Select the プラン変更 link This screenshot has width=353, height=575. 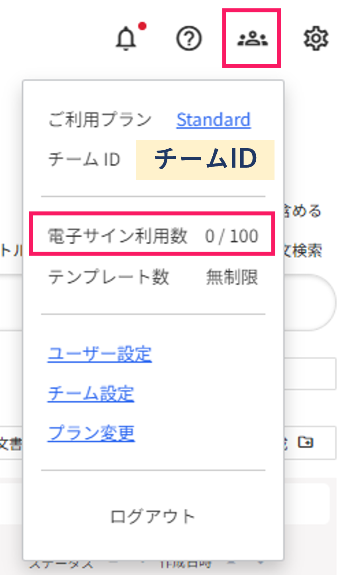(91, 433)
